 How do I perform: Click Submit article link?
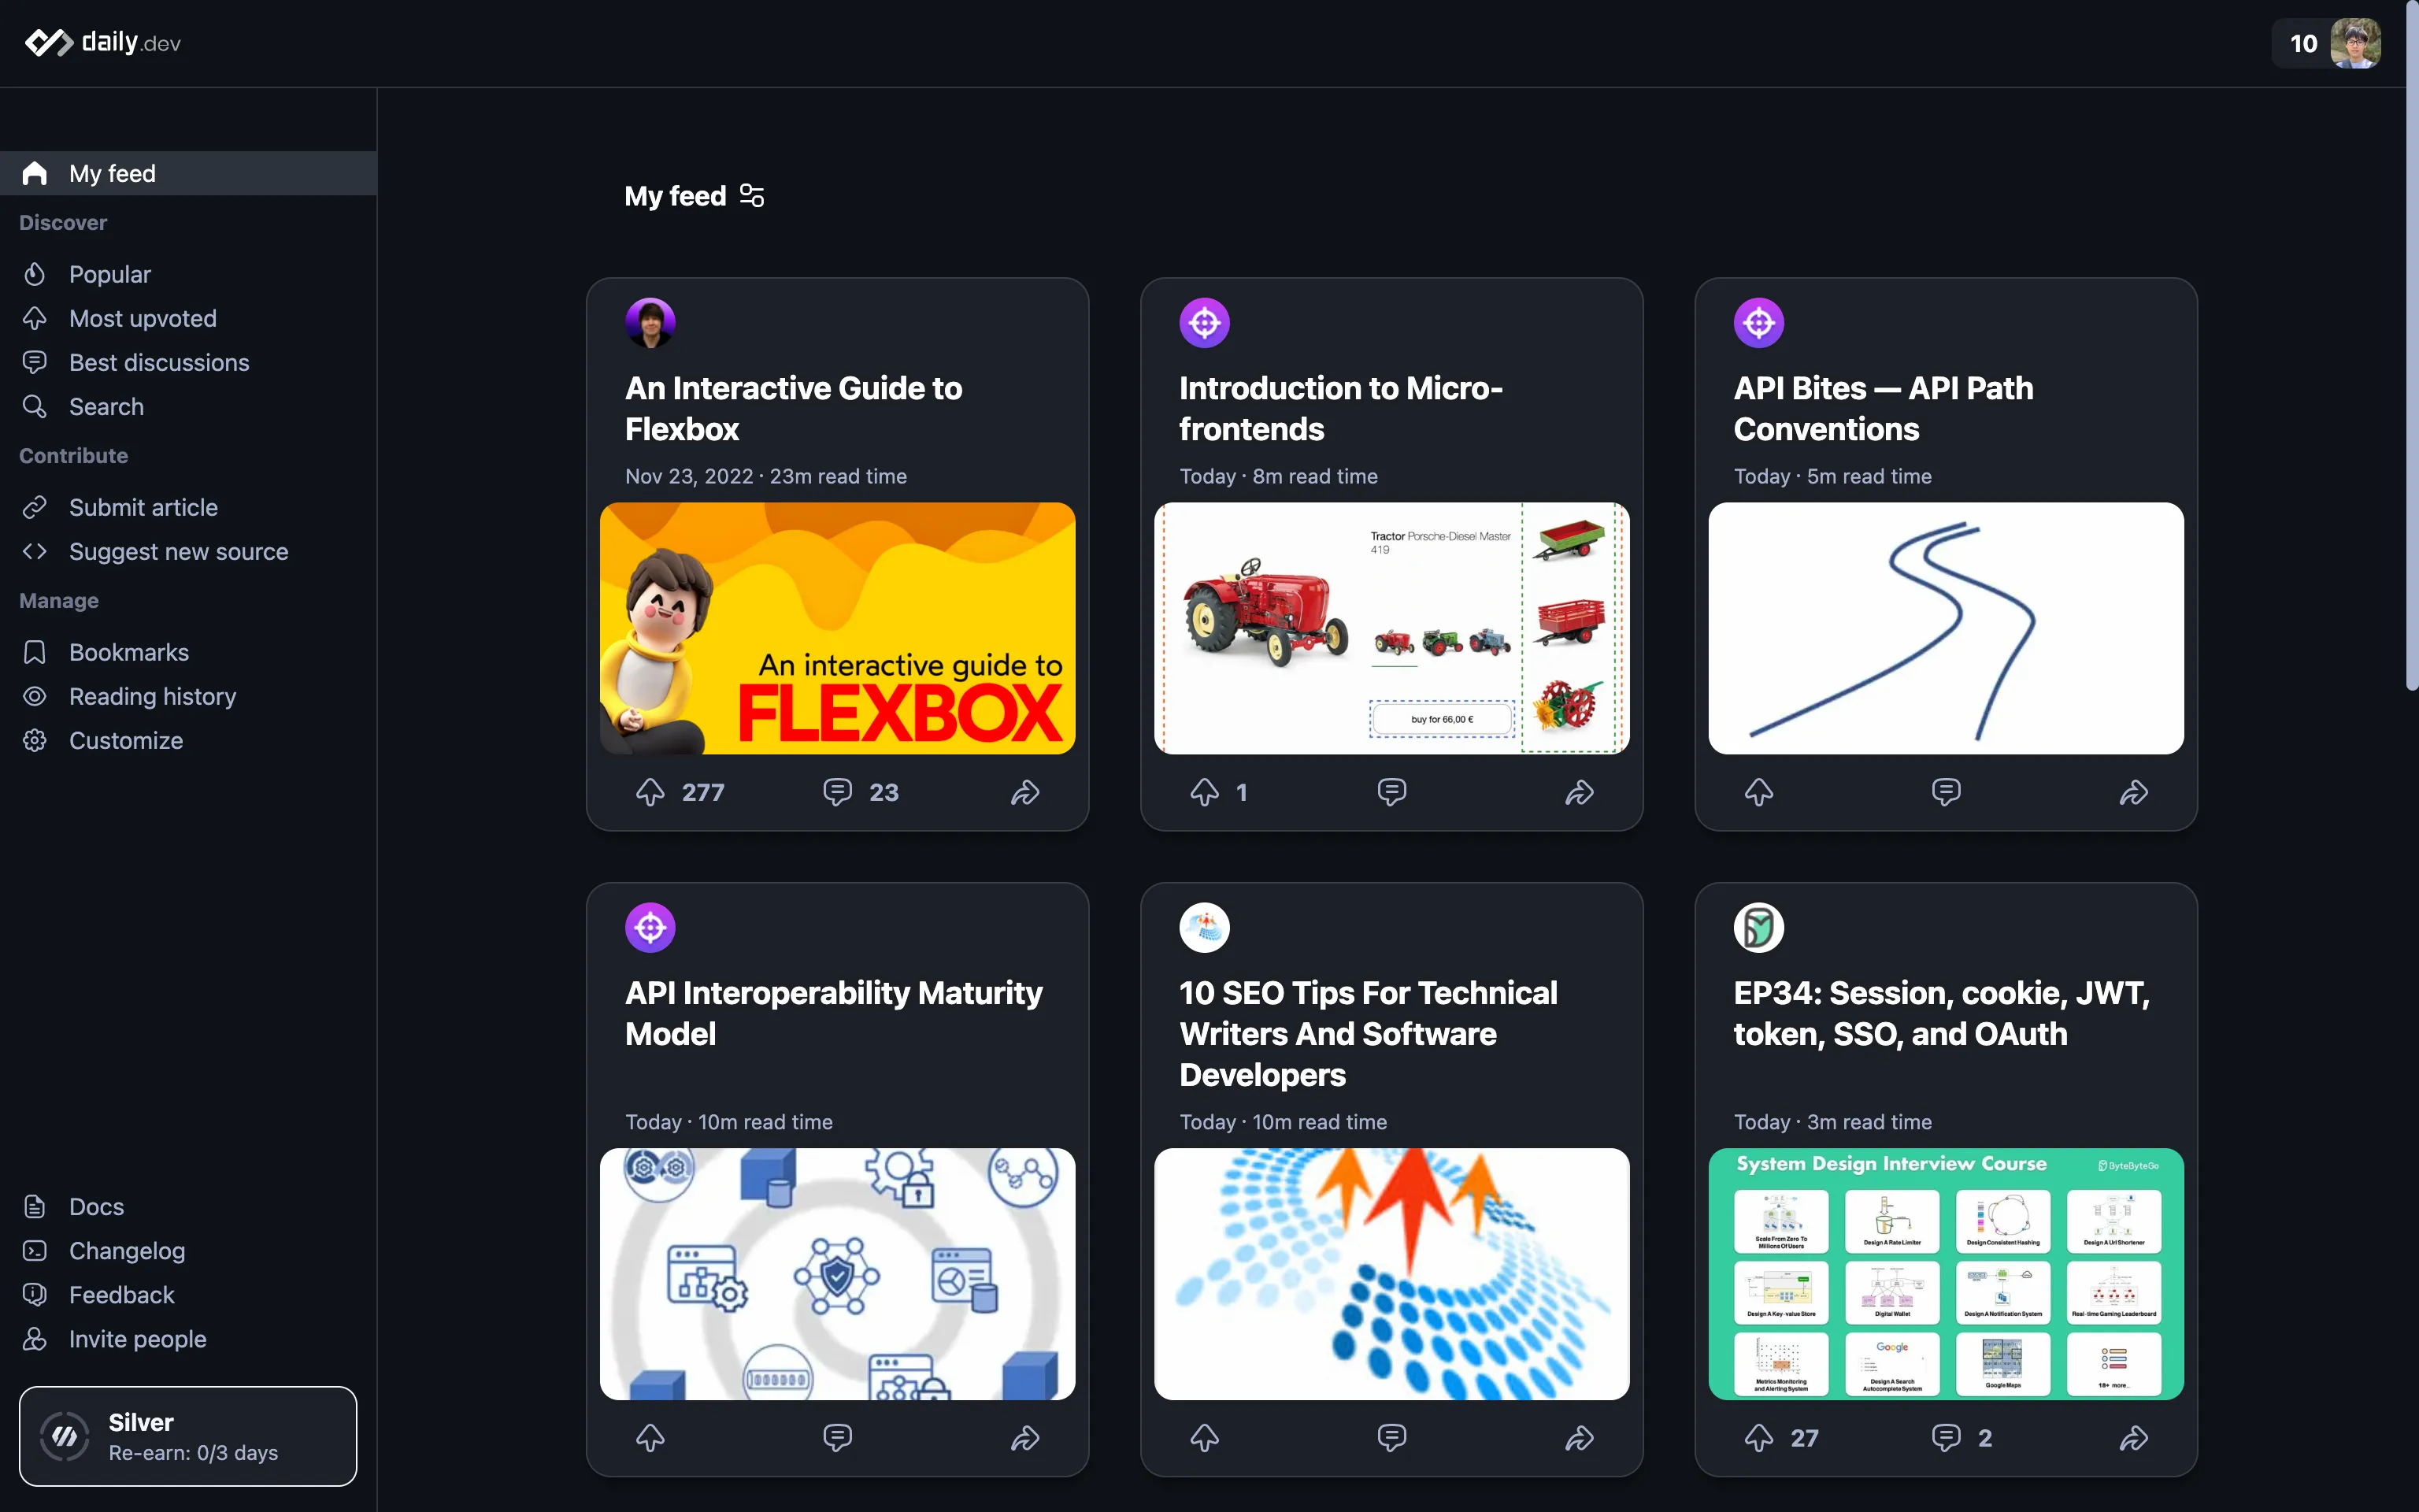(x=143, y=507)
